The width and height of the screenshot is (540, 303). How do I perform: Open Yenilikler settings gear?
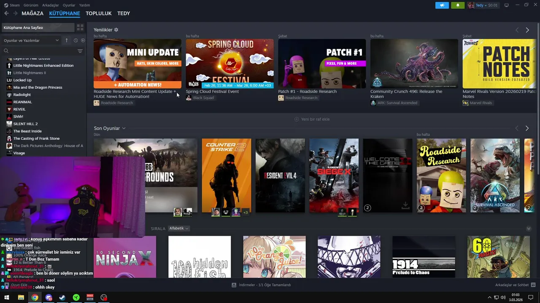click(x=116, y=30)
